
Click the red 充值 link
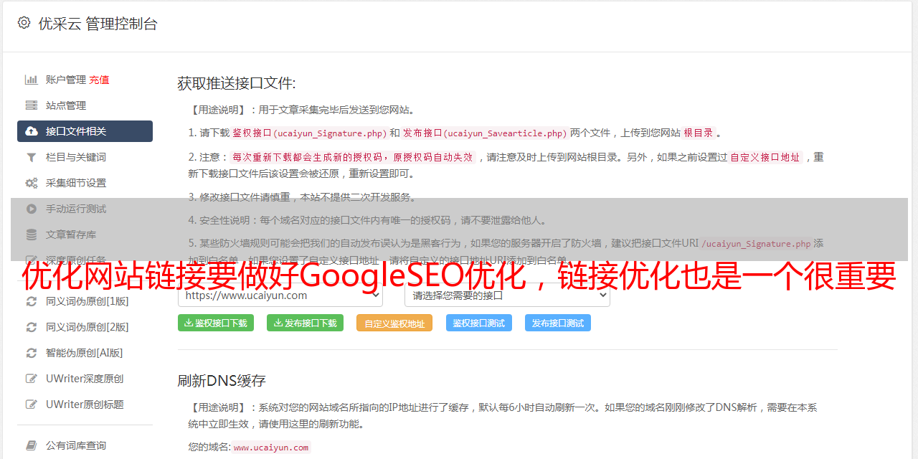coord(99,80)
